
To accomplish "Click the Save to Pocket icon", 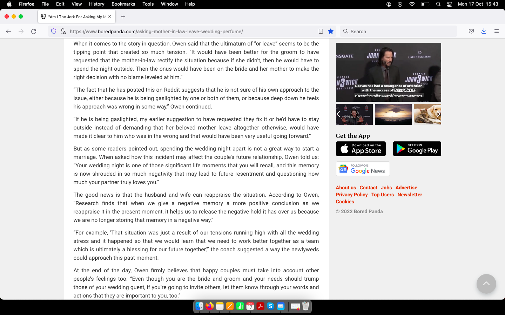I will click(471, 31).
